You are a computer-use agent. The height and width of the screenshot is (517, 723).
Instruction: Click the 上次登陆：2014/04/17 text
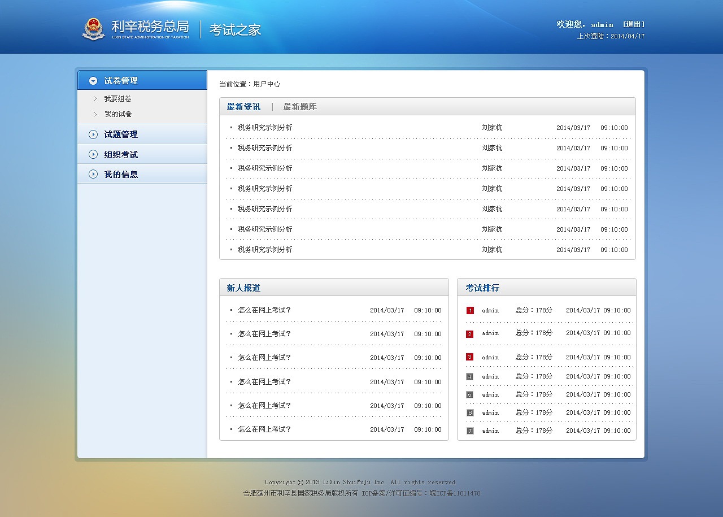(x=611, y=36)
